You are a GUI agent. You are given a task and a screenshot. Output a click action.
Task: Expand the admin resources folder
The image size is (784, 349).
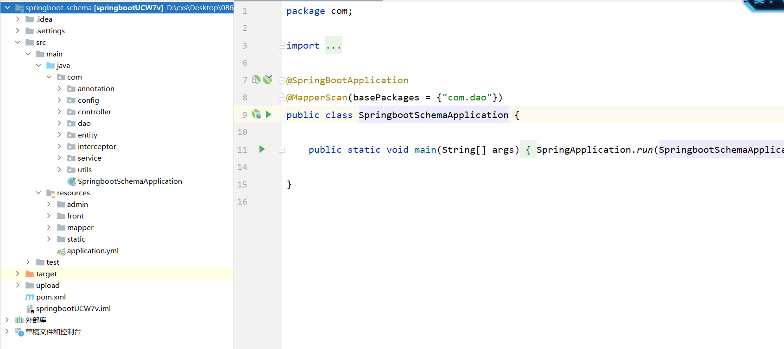click(x=49, y=204)
